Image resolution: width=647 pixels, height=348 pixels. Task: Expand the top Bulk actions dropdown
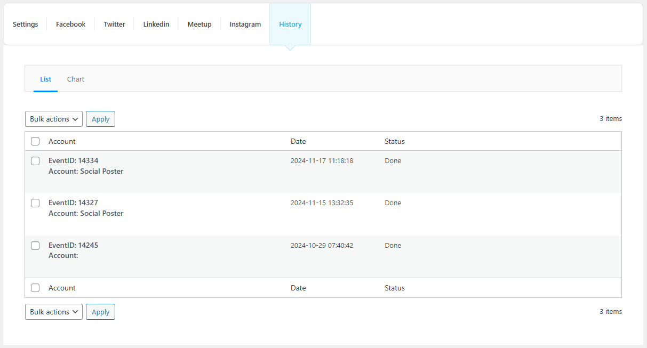54,119
